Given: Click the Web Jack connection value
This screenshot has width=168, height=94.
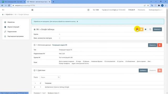Looking at the screenshot, I should click(x=62, y=54).
